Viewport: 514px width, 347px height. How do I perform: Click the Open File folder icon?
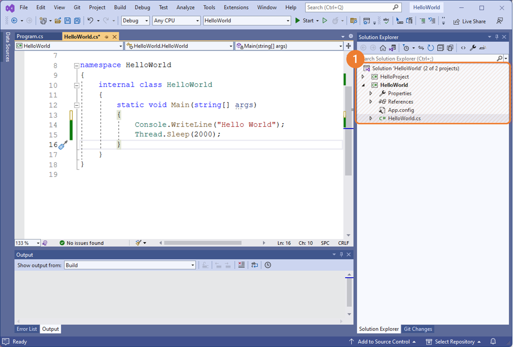click(58, 21)
